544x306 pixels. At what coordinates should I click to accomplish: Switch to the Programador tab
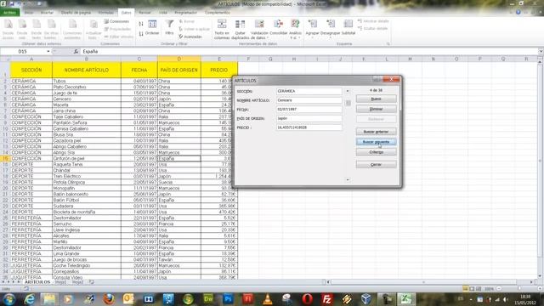185,13
